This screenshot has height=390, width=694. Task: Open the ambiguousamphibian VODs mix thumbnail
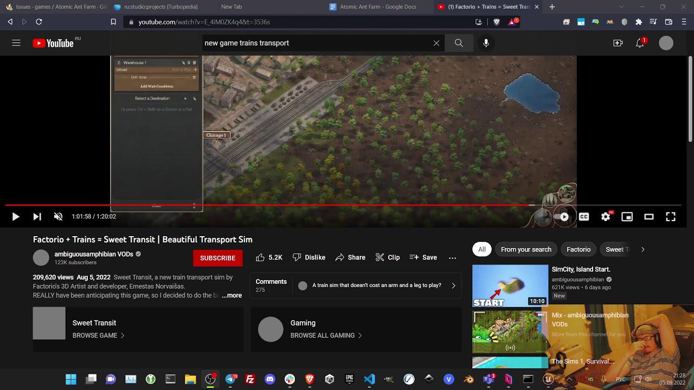[x=510, y=331]
